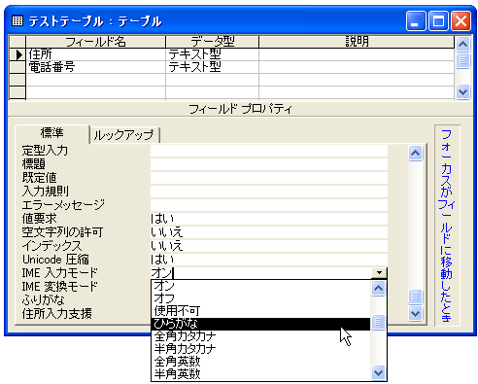Image resolution: width=478 pixels, height=384 pixels.
Task: Select the 住所 row selector arrow
Action: pyautogui.click(x=18, y=54)
